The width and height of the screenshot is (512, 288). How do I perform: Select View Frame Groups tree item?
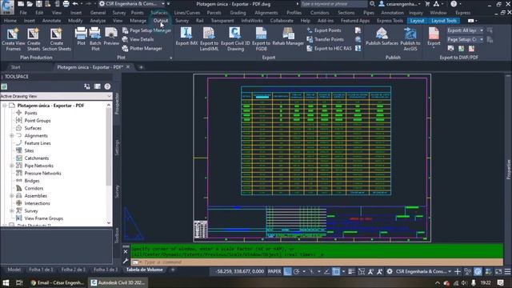[x=44, y=218]
